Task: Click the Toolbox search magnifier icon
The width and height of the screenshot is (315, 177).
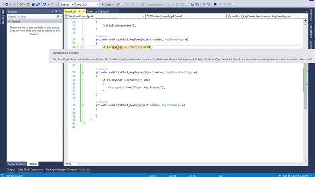Action: pyautogui.click(x=58, y=16)
